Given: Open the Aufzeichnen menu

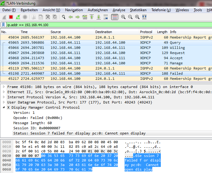Looking at the screenshot, I should tap(97, 10).
